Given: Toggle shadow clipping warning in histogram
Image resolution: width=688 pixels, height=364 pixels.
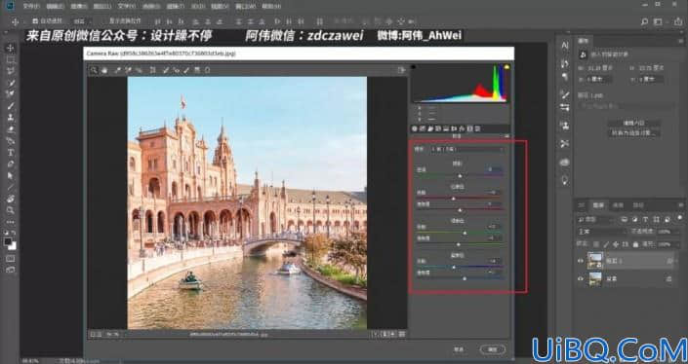Looking at the screenshot, I should 414,67.
